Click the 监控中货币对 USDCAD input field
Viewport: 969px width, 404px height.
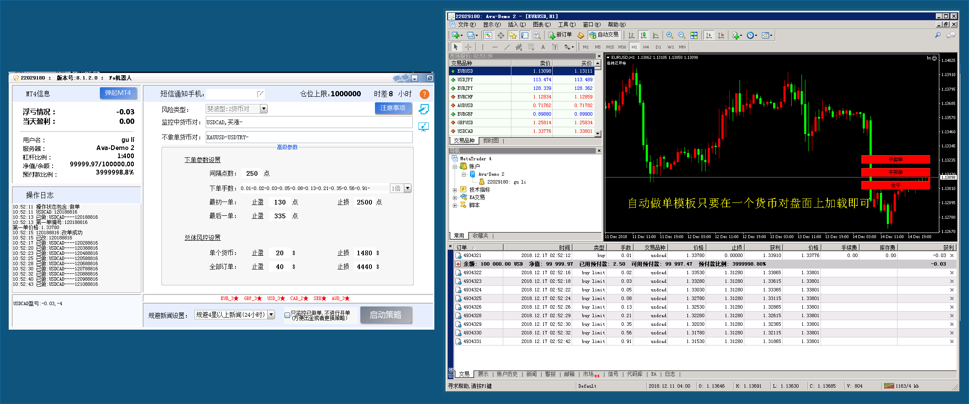[x=309, y=122]
